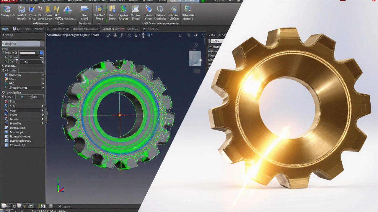378x212 pixels.
Task: Click the green-blue graph icon in ribbon
Action: coord(123,9)
